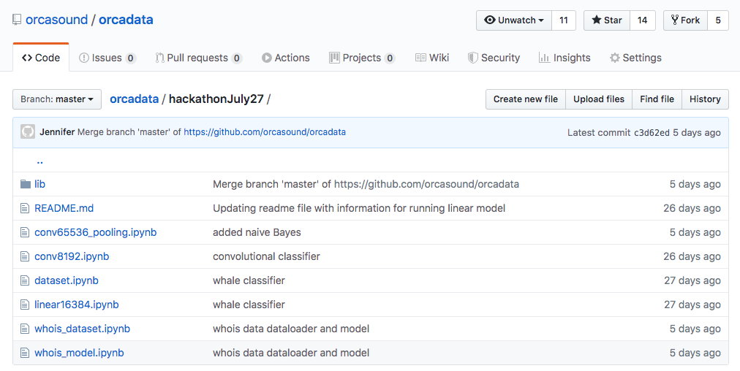This screenshot has width=740, height=371.
Task: Click Jennifer's avatar in the commit bar
Action: [28, 132]
